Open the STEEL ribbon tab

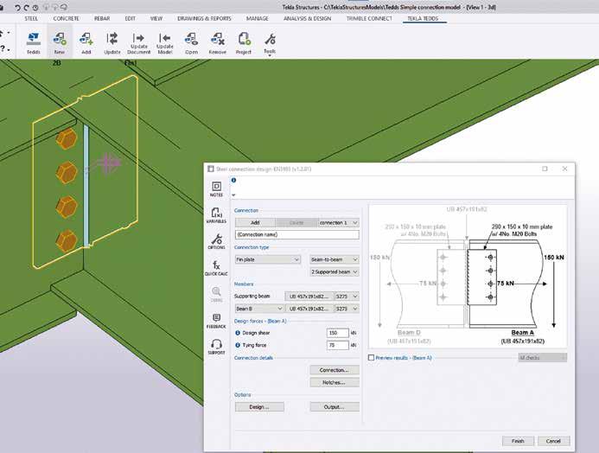(x=31, y=18)
